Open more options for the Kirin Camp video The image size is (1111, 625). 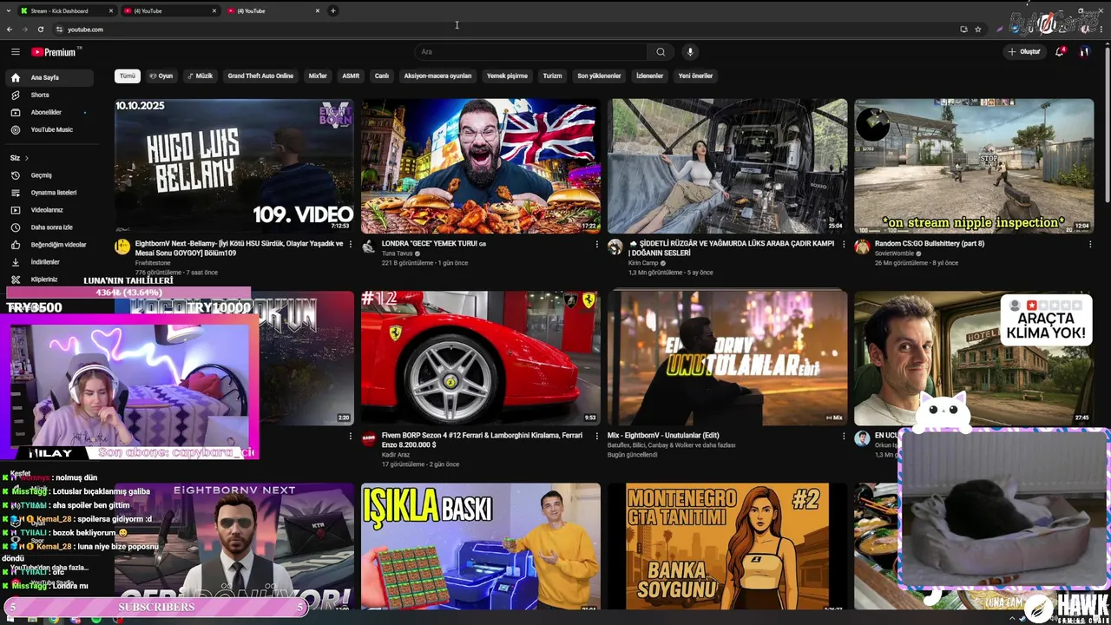(x=844, y=245)
